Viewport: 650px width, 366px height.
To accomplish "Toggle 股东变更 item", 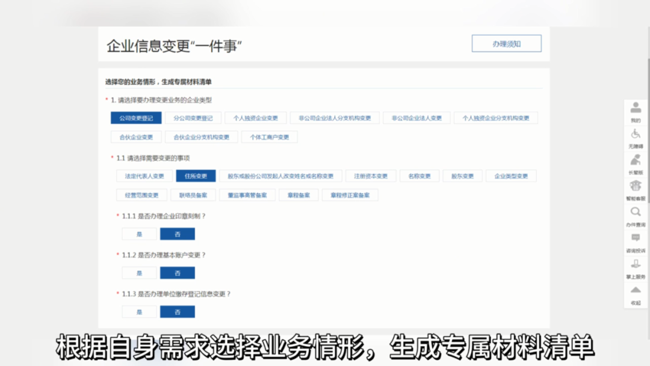I will pyautogui.click(x=462, y=176).
